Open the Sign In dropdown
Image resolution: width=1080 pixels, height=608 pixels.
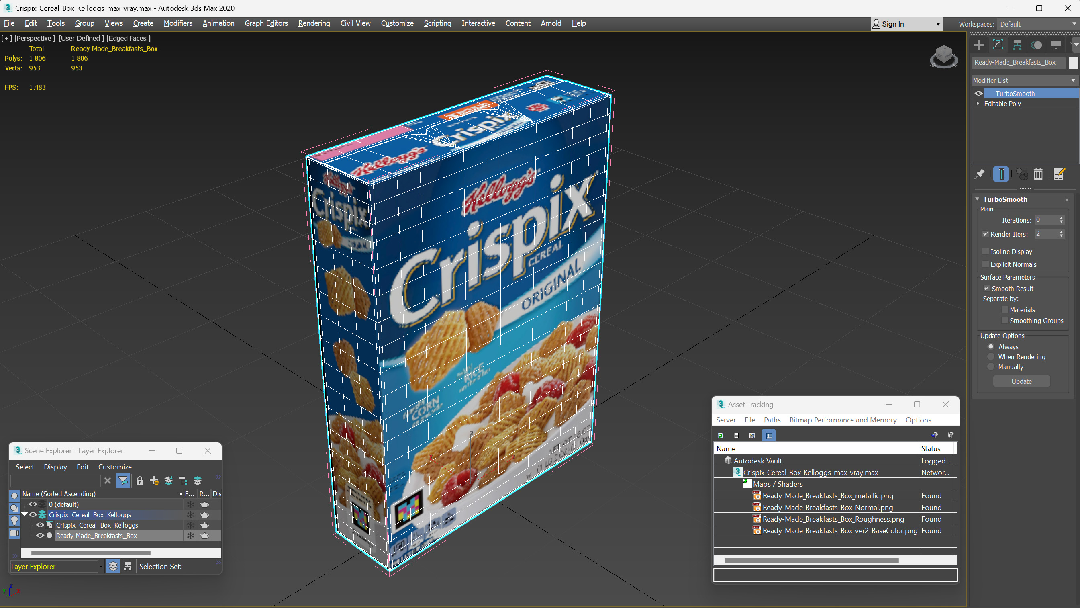click(907, 24)
